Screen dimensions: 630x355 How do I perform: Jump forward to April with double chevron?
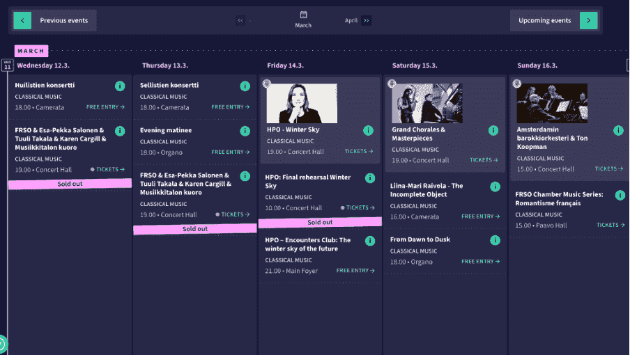click(366, 20)
